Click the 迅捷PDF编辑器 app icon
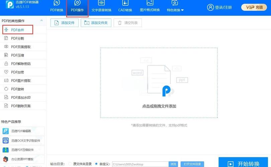The width and height of the screenshot is (271, 167). (6, 131)
